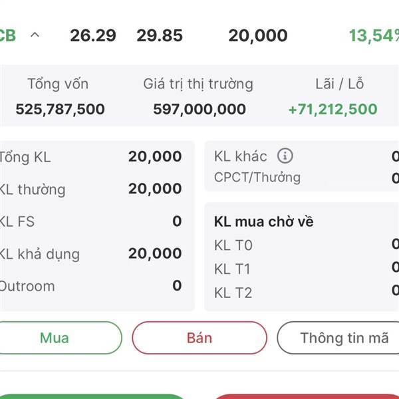
Task: Tap the Lãi / Lỗ profit +71,212,500
Action: [x=333, y=109]
